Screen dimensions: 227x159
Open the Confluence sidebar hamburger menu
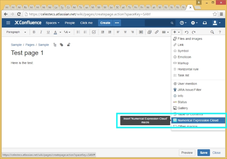8,23
